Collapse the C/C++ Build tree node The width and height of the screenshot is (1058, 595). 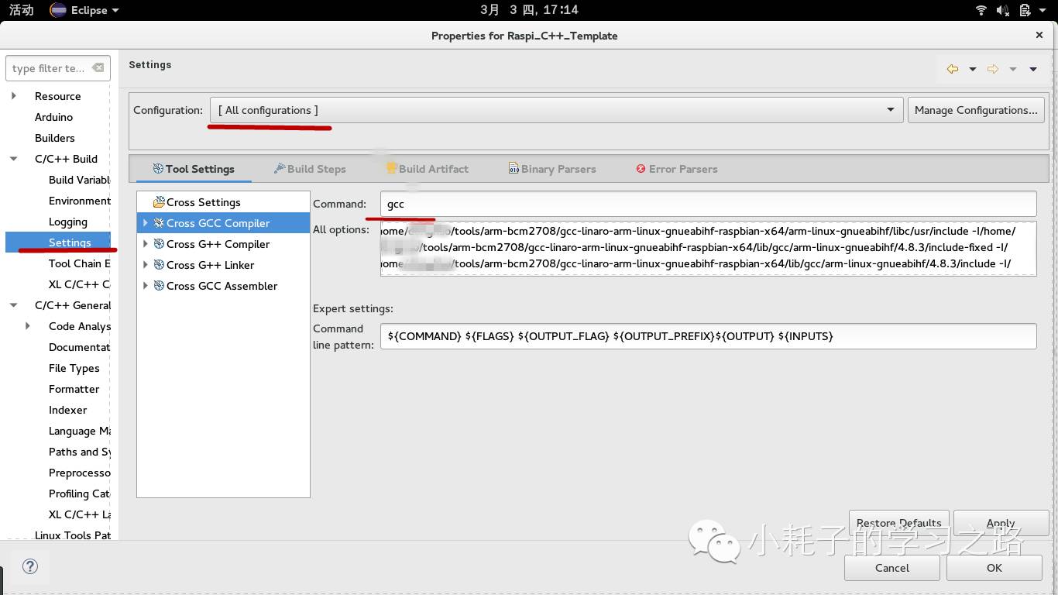[x=14, y=159]
